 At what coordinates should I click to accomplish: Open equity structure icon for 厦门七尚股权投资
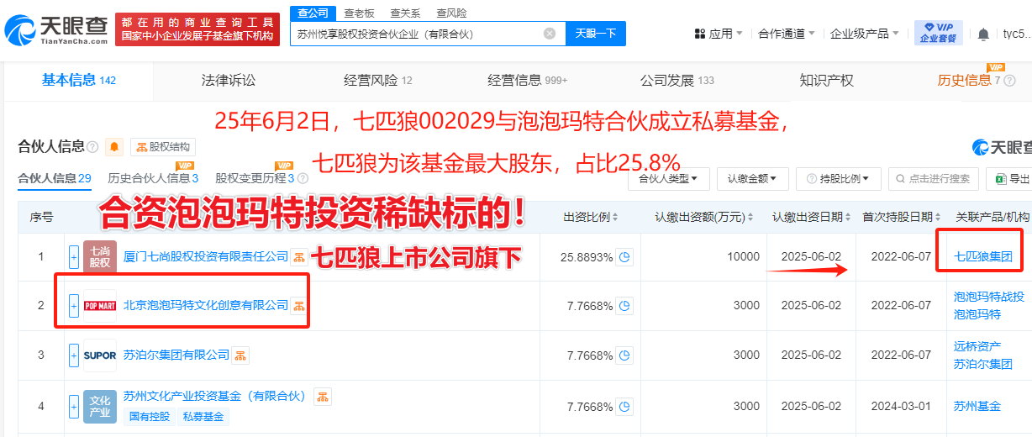[x=298, y=256]
